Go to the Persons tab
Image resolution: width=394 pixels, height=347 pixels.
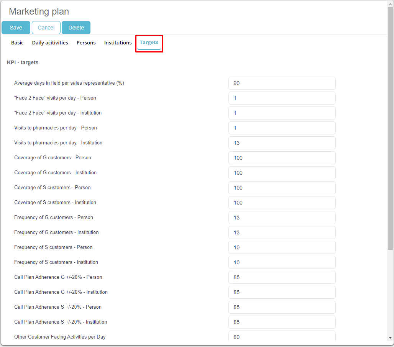click(86, 43)
